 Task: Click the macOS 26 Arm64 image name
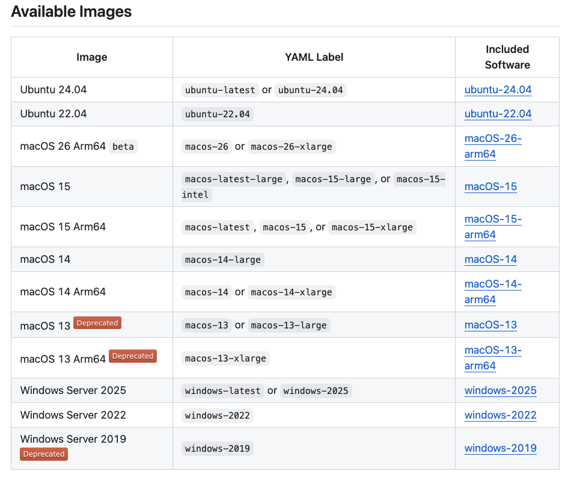coord(63,146)
